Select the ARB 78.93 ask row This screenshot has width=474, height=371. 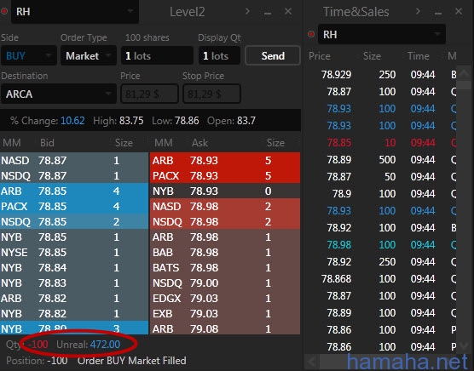point(225,160)
